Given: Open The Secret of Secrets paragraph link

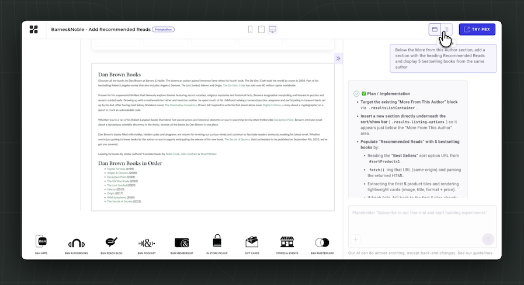Looking at the screenshot, I should pyautogui.click(x=237, y=139).
